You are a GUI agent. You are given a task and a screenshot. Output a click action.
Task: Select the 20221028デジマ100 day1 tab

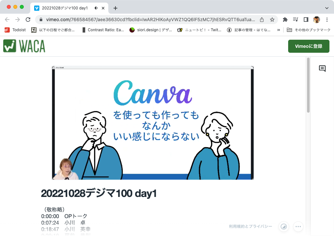70,8
